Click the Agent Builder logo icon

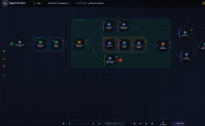(5, 3)
